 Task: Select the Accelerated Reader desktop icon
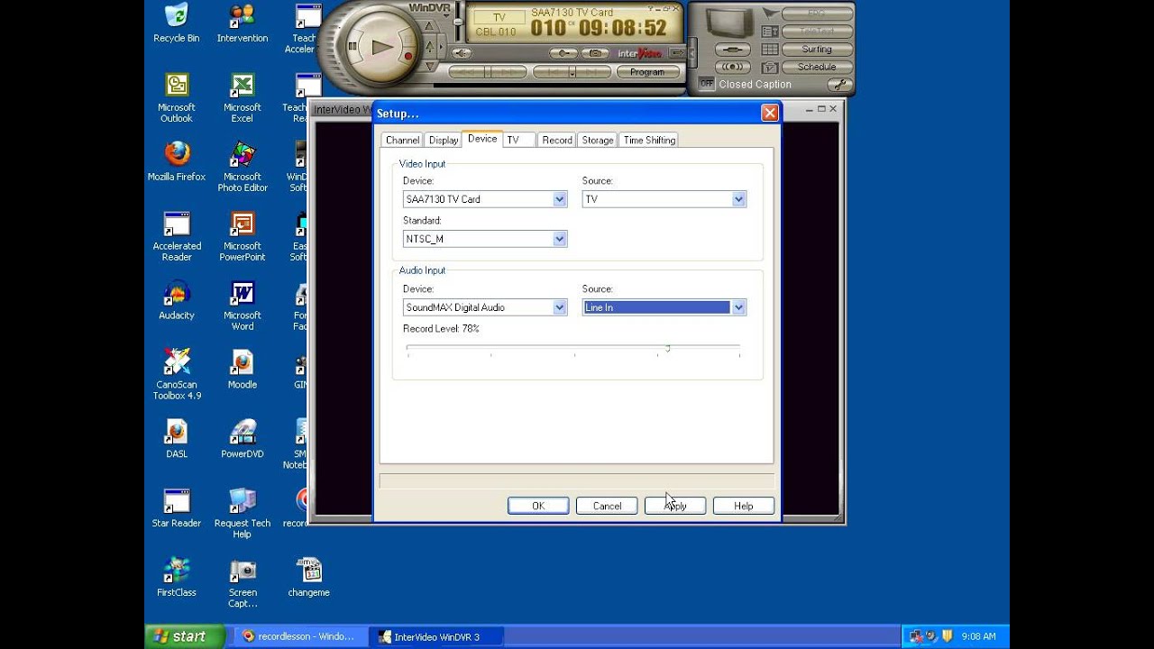click(x=177, y=236)
